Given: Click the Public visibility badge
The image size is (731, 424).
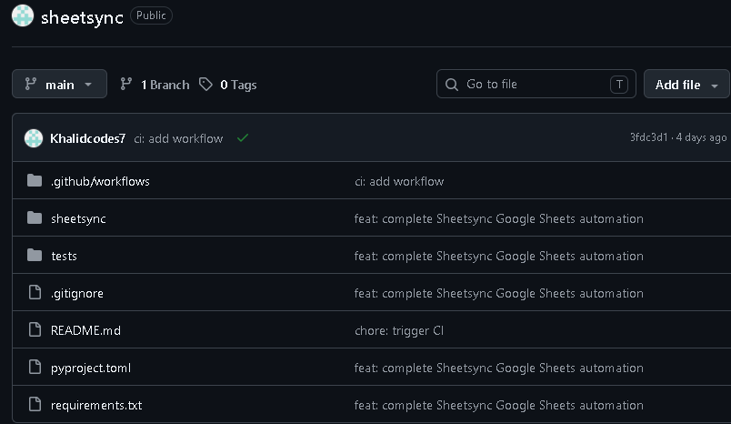Looking at the screenshot, I should tap(151, 15).
